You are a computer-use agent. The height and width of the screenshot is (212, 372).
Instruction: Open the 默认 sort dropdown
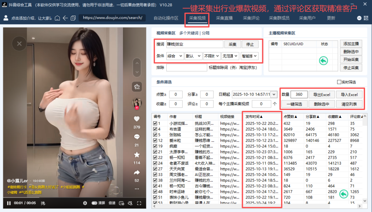click(x=193, y=56)
